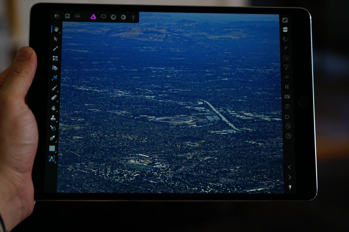
Task: Switch to the Selections persona lasso icon
Action: 103,17
